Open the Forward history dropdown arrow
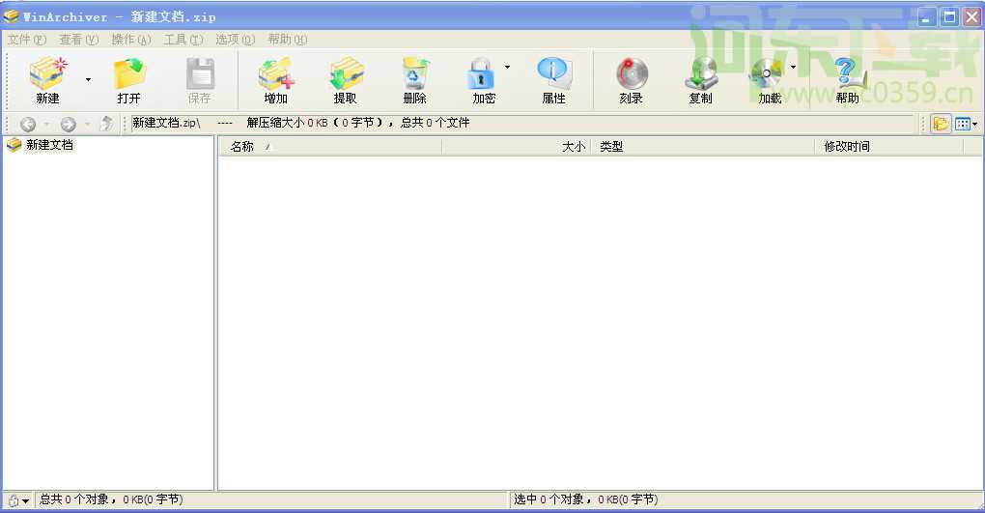 point(87,124)
